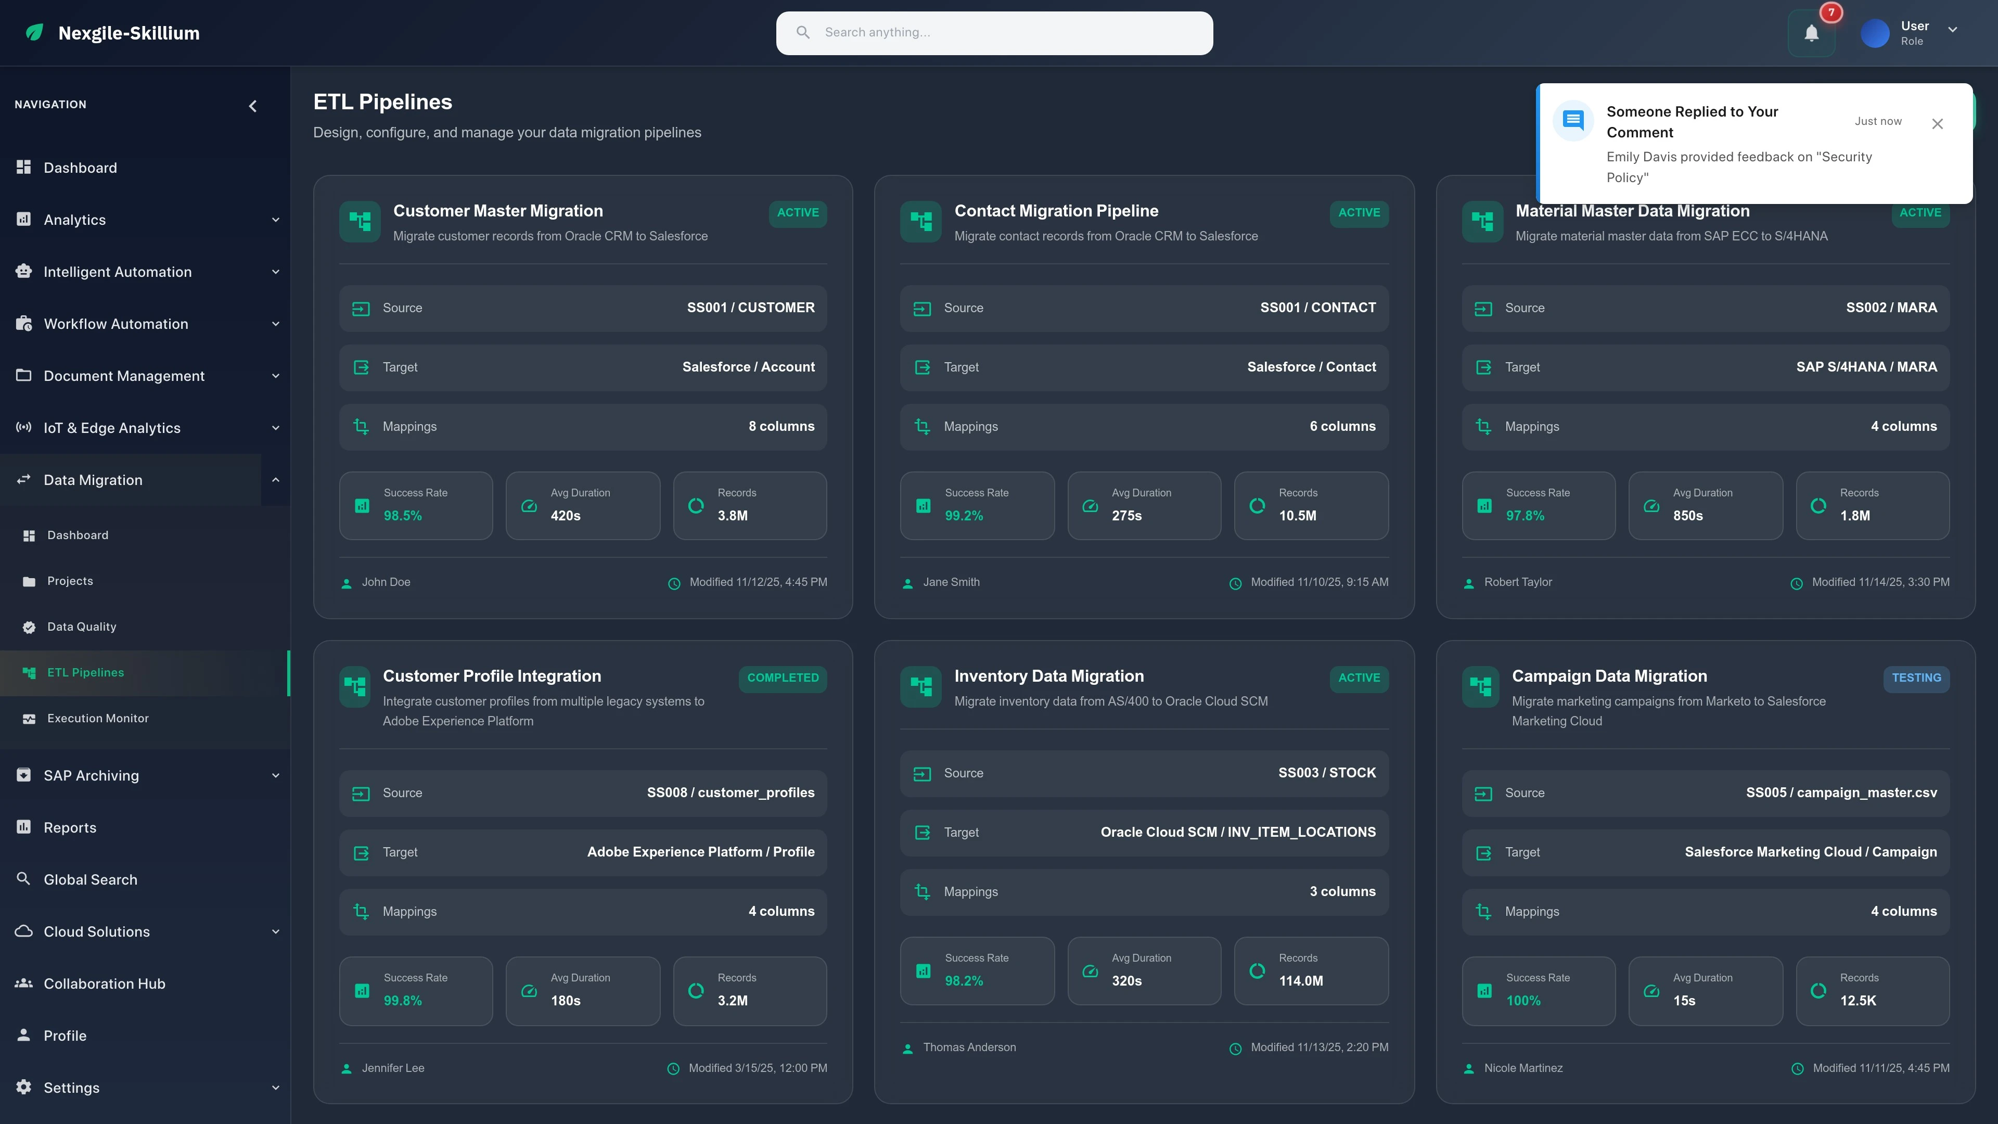The width and height of the screenshot is (1998, 1124).
Task: Select Projects under Data Migration
Action: tap(71, 580)
